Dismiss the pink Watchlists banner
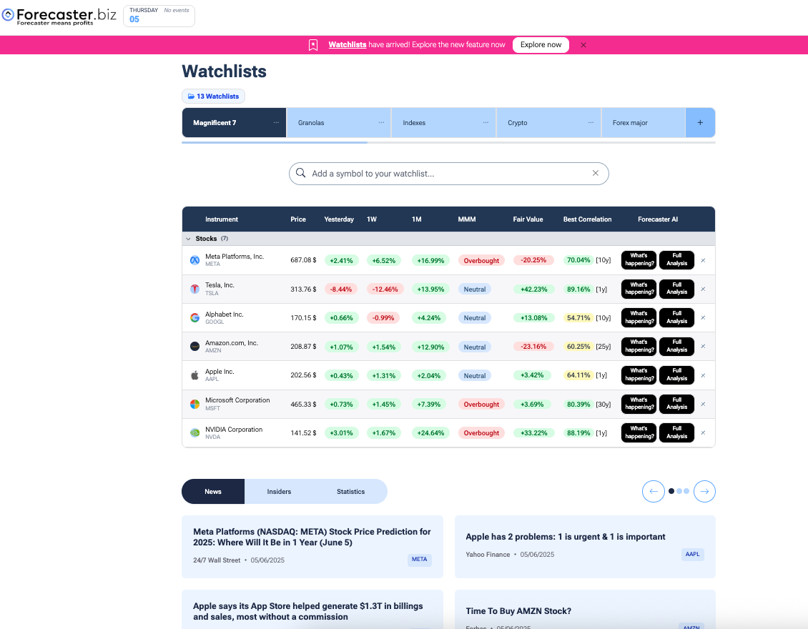 tap(583, 45)
